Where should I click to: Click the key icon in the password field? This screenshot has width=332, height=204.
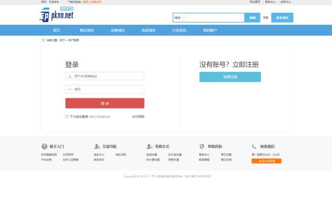tap(70, 89)
